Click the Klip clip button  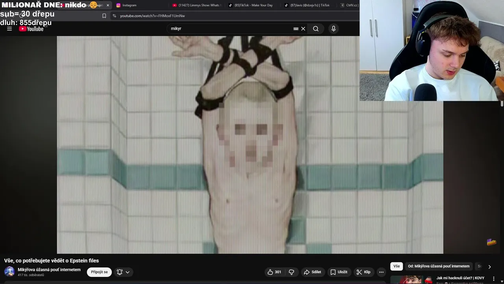pos(363,272)
